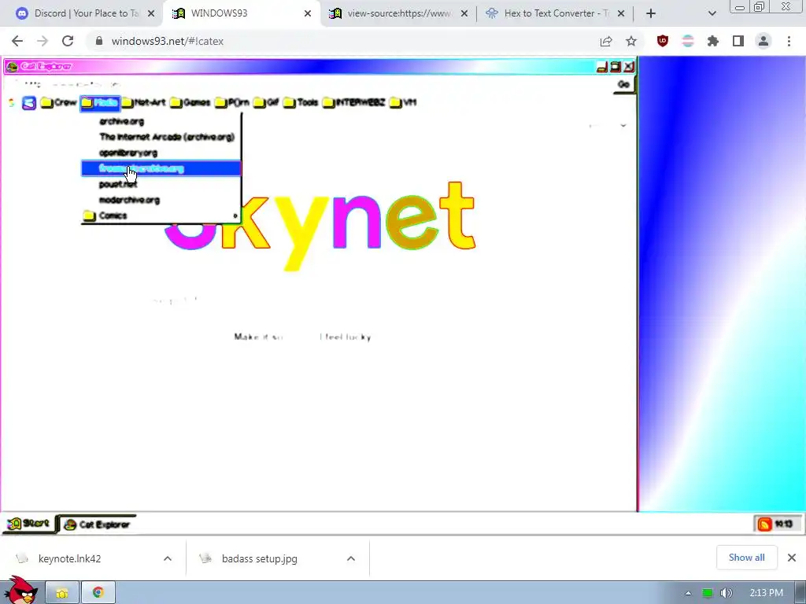The width and height of the screenshot is (806, 604).
Task: Click the blue bookmark icon beside Crew
Action: tap(29, 103)
